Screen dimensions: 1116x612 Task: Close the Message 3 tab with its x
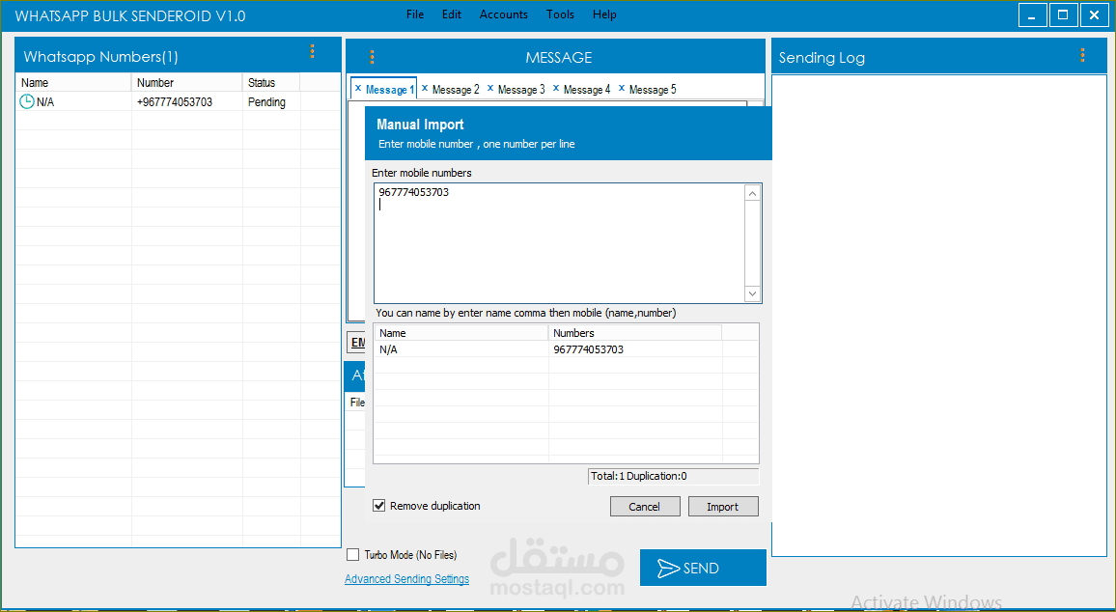490,88
